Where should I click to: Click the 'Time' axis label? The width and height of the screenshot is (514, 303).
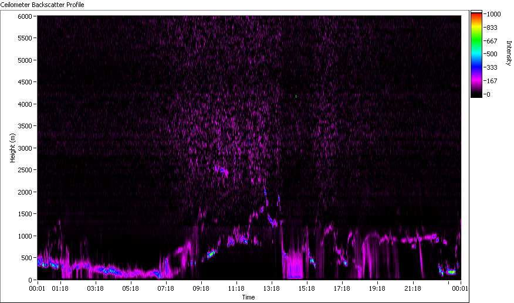(248, 297)
